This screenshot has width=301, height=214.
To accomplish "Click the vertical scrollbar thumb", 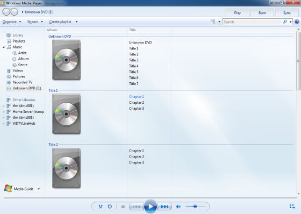I will (x=298, y=61).
